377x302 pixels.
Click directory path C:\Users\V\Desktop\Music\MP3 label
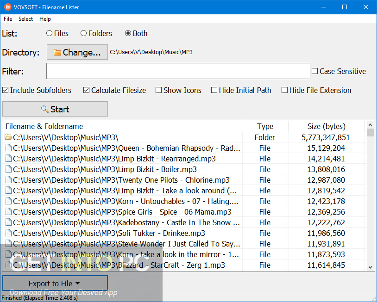(151, 52)
